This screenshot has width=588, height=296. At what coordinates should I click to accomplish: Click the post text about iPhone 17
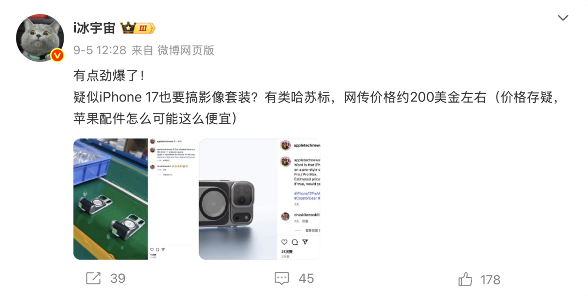point(316,97)
